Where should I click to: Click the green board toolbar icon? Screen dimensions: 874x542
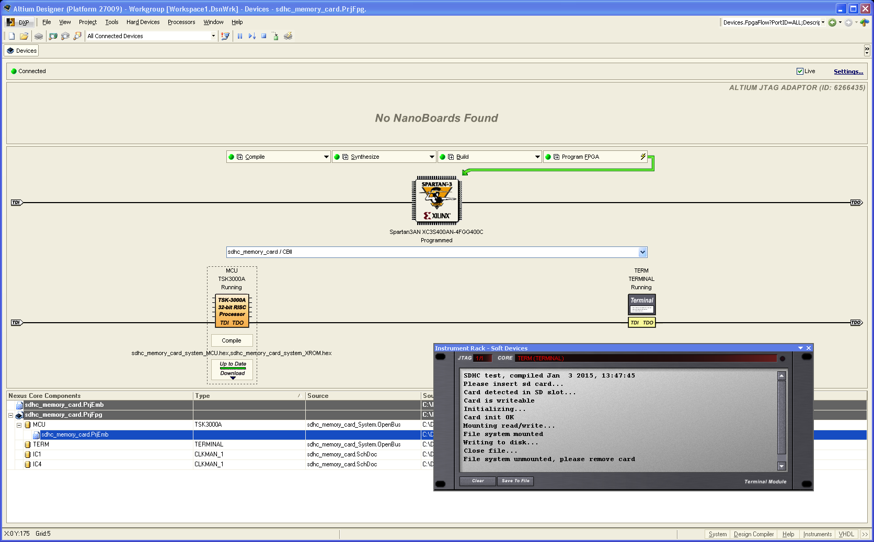tap(53, 36)
